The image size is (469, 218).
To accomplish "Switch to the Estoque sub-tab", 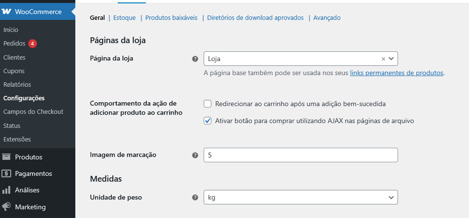I will pos(124,18).
